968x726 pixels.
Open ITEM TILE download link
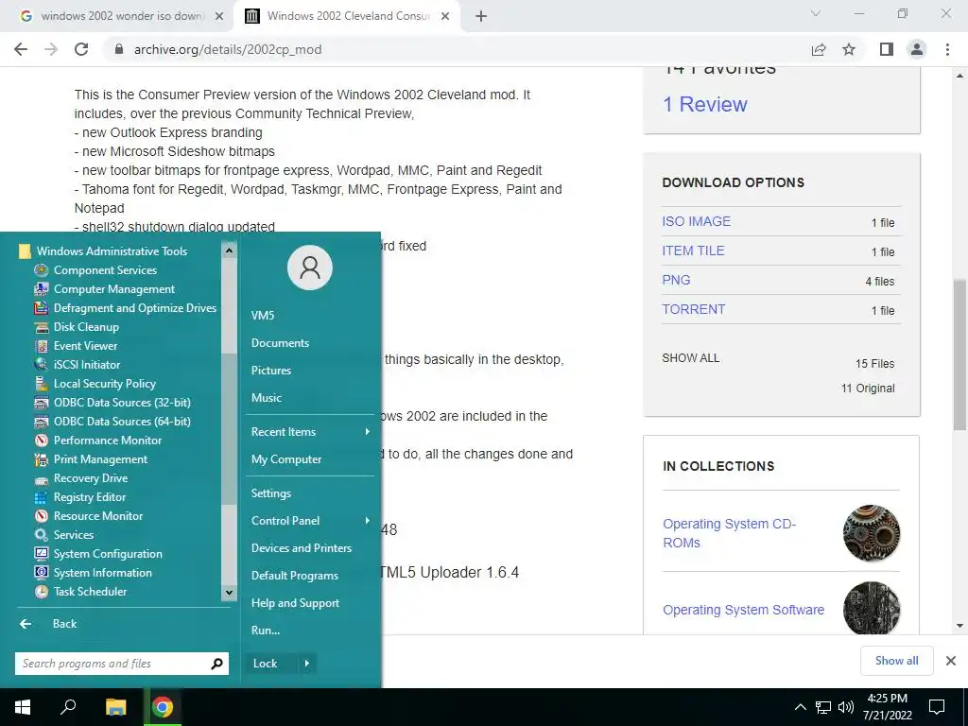pos(693,251)
